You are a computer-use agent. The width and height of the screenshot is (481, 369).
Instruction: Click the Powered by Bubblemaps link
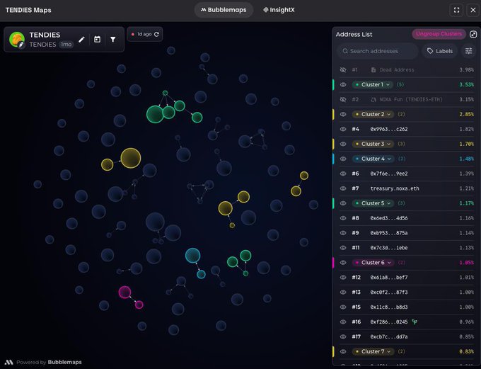tap(43, 362)
